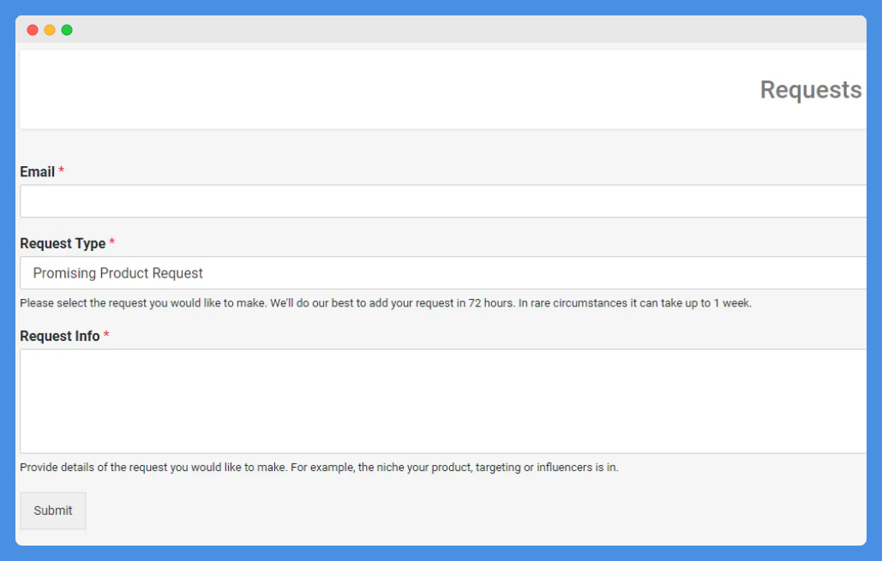
Task: Click the yellow minimize window dot
Action: click(x=50, y=30)
